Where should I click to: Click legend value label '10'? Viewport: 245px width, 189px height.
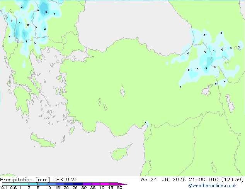pyautogui.click(x=48, y=187)
